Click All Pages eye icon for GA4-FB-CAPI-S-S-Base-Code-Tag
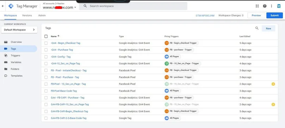 167,118
